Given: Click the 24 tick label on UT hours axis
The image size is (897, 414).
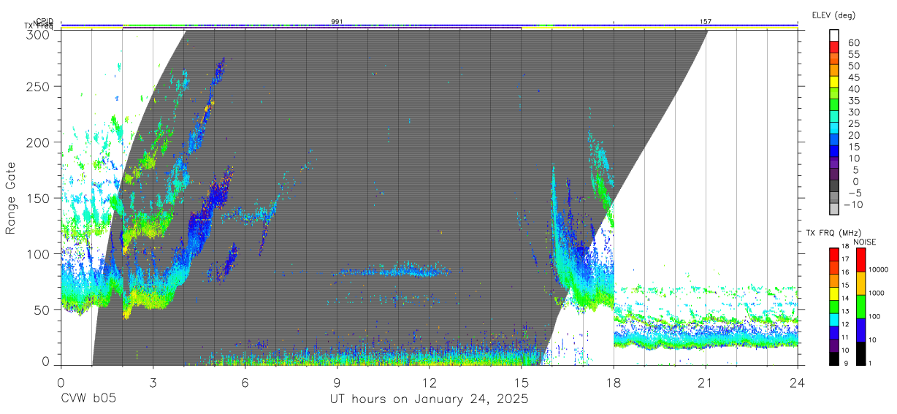Looking at the screenshot, I should pos(798,381).
